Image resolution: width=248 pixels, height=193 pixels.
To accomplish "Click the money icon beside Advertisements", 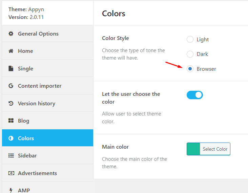I will pos(11,173).
